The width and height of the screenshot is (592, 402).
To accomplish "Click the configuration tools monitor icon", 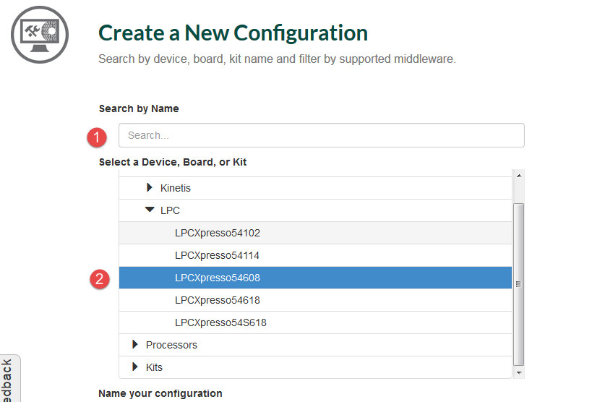I will 39,34.
